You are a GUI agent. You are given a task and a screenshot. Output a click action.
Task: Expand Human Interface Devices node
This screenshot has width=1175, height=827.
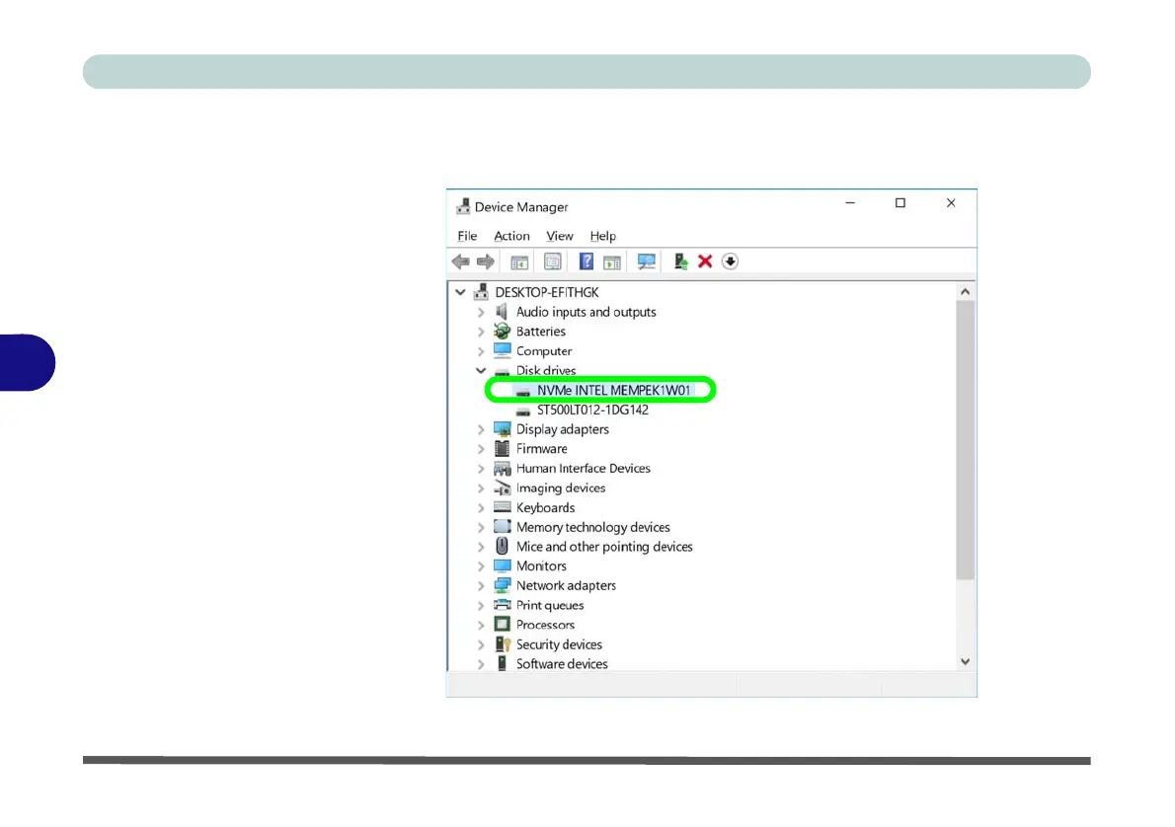[481, 469]
